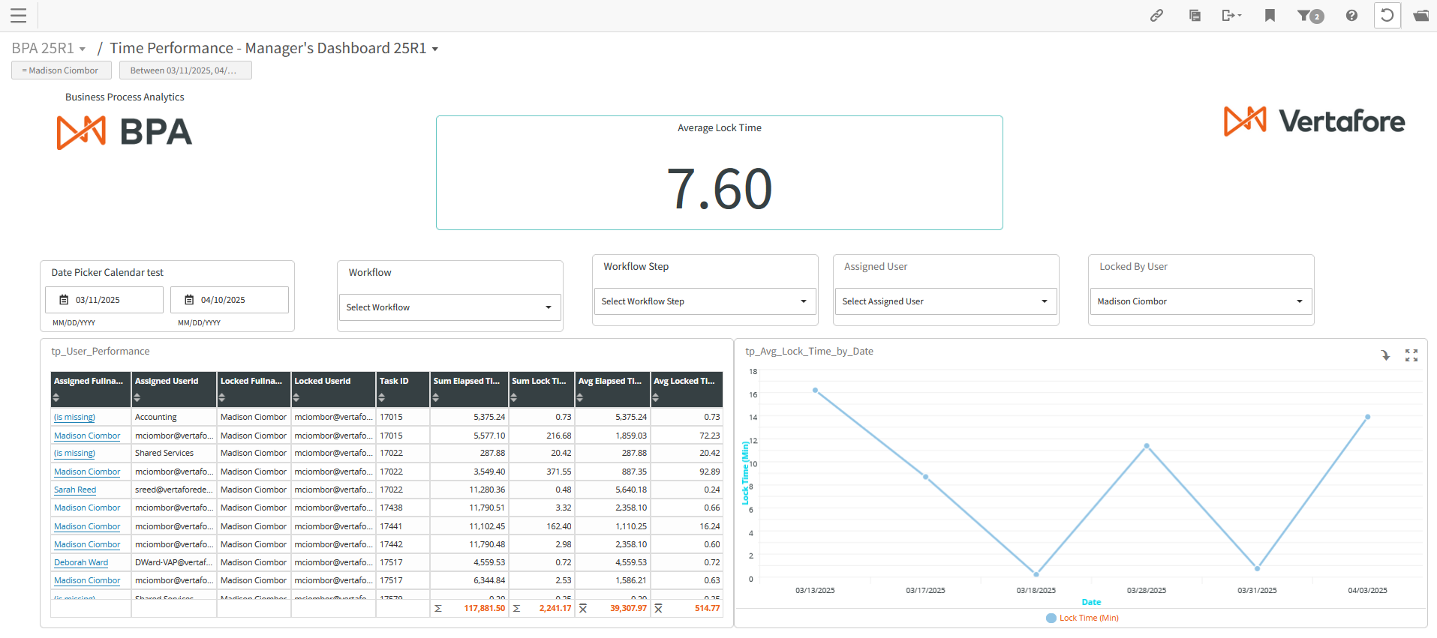
Task: Click the chart data point for 04/03/2025
Action: [1368, 417]
